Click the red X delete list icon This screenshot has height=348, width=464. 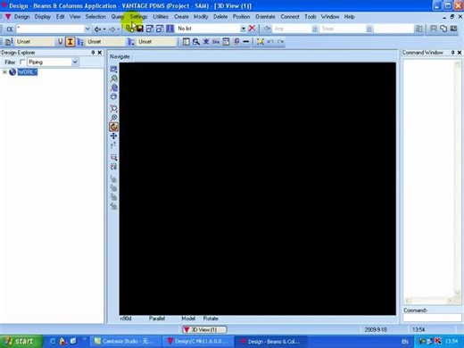click(252, 29)
